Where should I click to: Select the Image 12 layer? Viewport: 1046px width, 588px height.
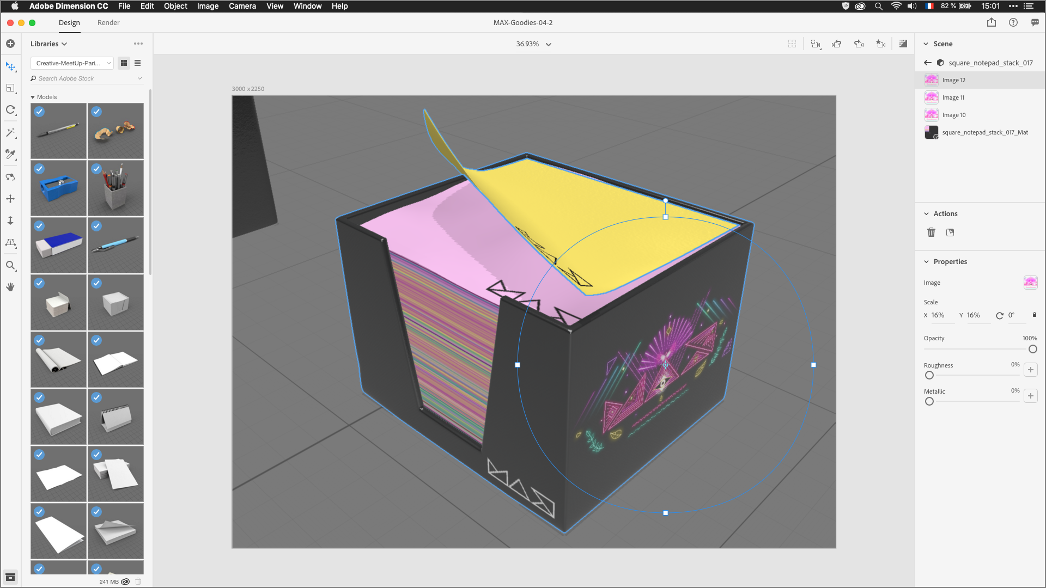click(x=980, y=80)
